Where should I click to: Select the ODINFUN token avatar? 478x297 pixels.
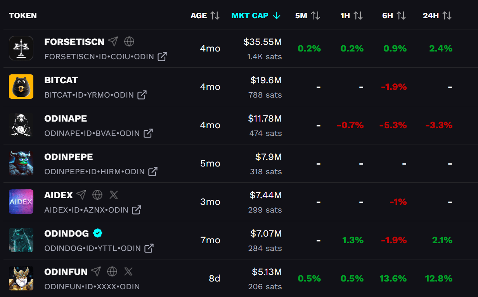(x=21, y=278)
